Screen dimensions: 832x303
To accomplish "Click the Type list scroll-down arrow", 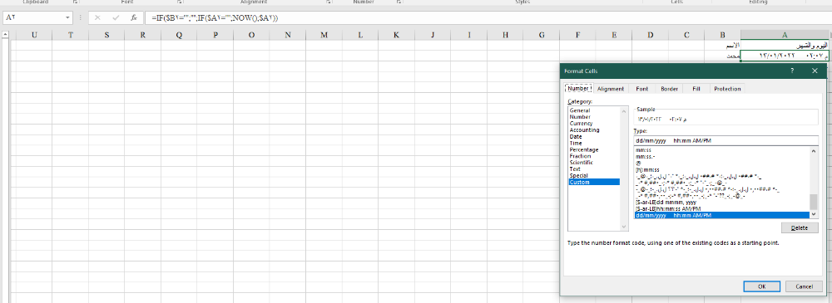I will pos(814,214).
